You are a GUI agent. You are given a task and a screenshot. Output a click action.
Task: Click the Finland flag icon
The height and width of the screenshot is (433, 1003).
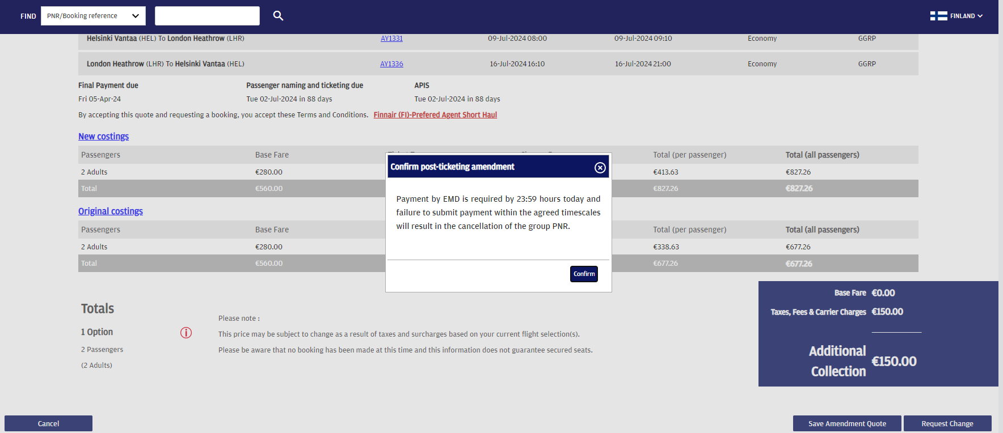click(x=938, y=16)
